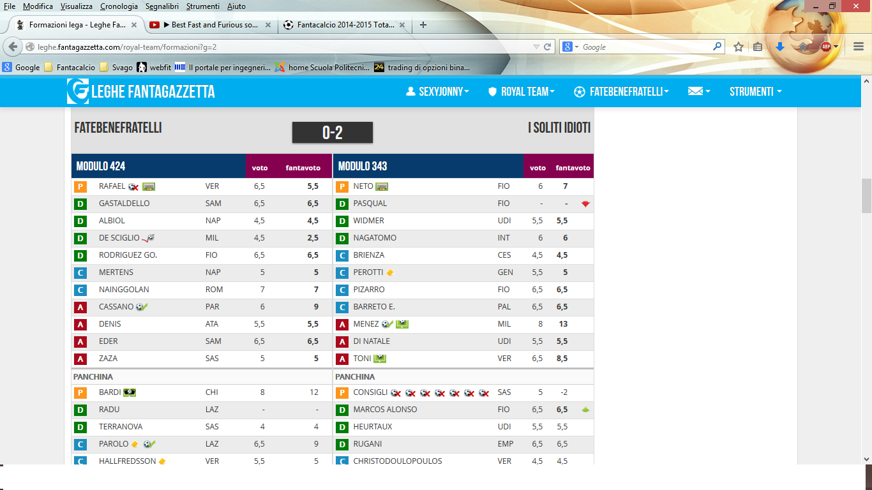Click the browser back arrow button
This screenshot has height=490, width=872.
pos(13,47)
